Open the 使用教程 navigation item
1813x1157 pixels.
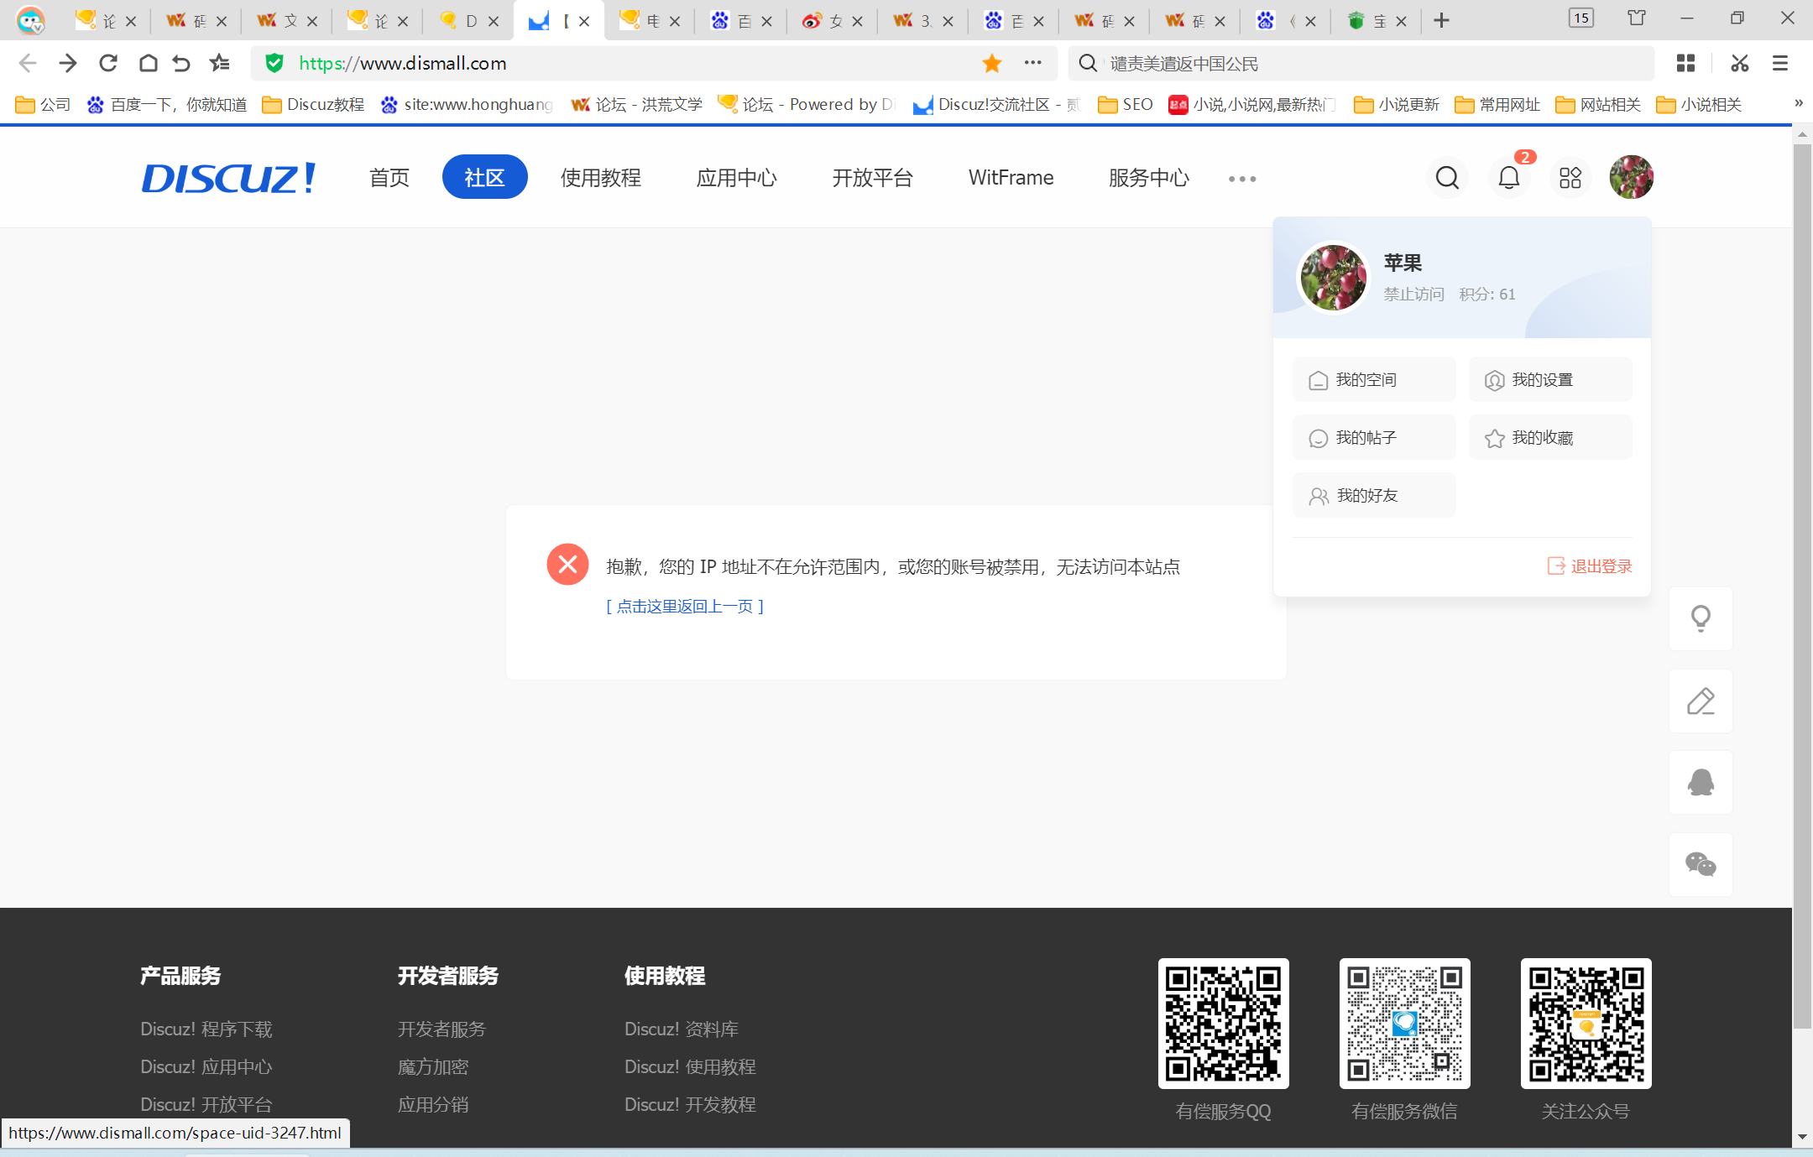coord(601,178)
